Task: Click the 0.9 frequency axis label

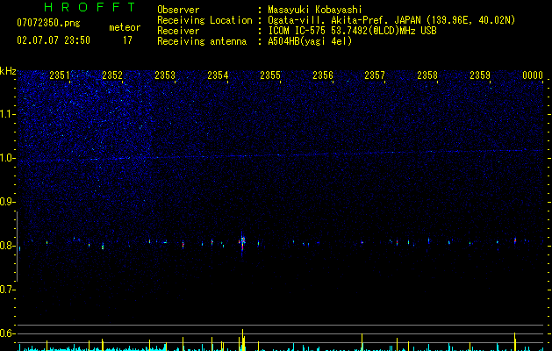Action: [x=7, y=202]
